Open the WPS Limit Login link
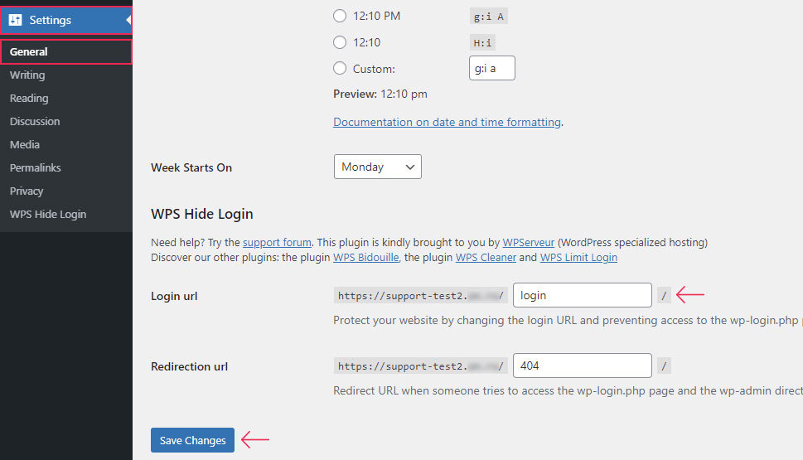This screenshot has height=460, width=803. 578,257
